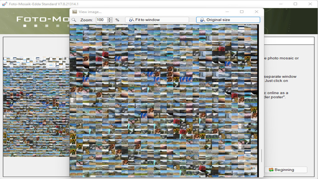Click the Foto-Mosaik-Edda app icon in title bar
This screenshot has width=318, height=179.
[x=4, y=4]
